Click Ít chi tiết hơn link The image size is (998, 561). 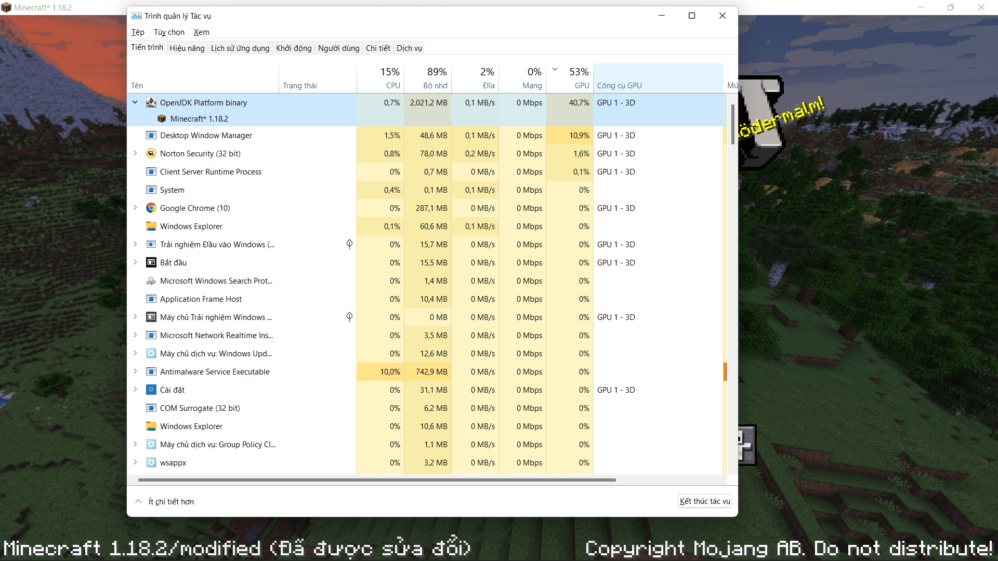[x=171, y=501]
